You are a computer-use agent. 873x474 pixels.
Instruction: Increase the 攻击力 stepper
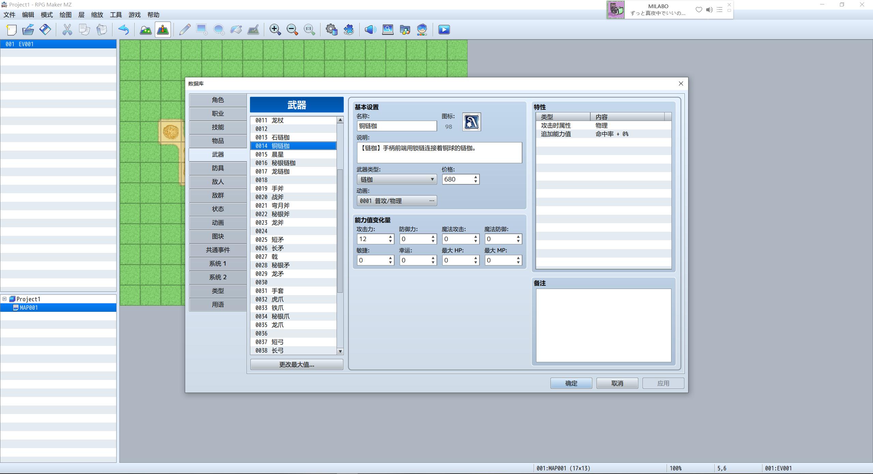[x=390, y=236]
